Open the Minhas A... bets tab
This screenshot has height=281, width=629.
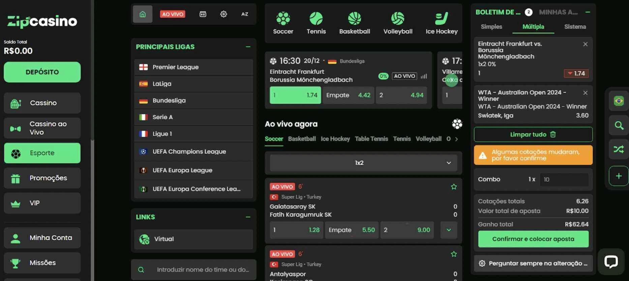(x=558, y=12)
